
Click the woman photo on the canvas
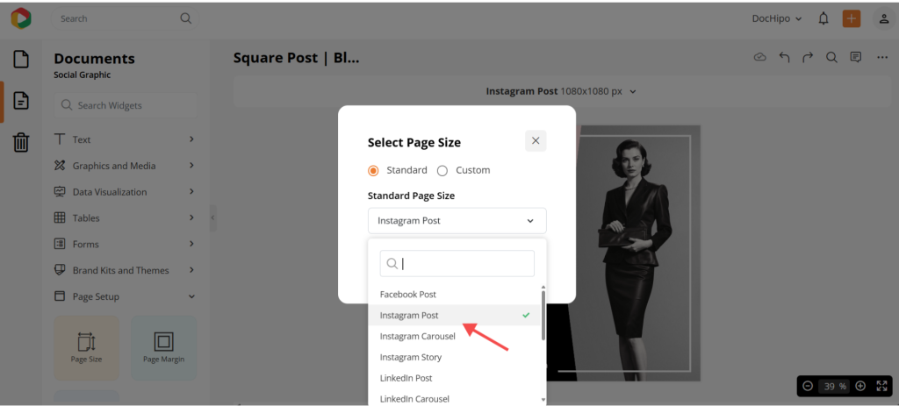[638, 252]
